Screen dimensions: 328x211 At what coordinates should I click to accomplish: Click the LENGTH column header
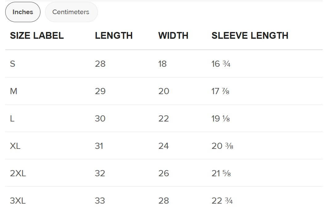(114, 35)
